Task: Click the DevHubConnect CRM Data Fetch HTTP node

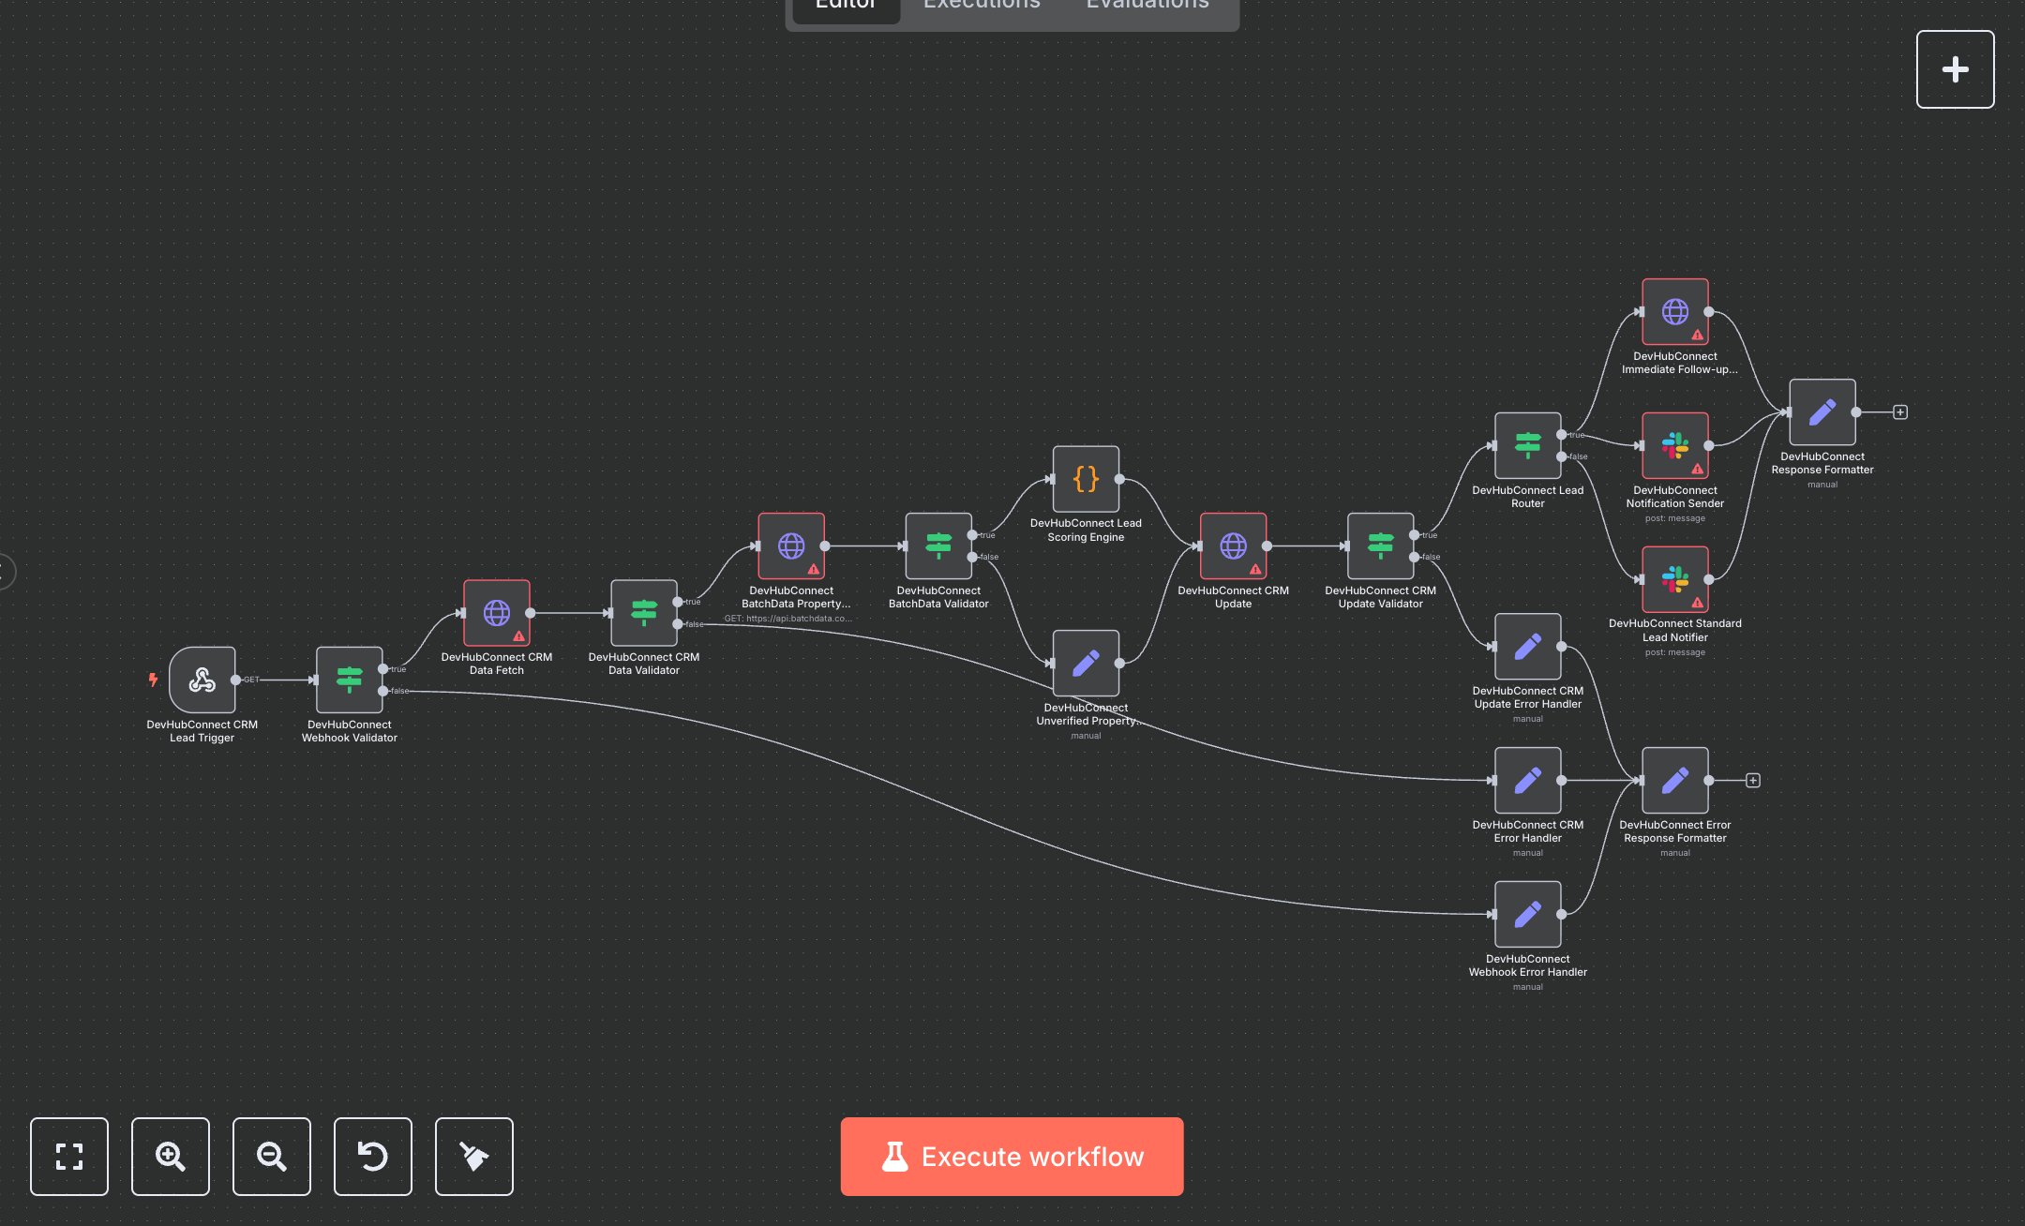Action: [496, 613]
